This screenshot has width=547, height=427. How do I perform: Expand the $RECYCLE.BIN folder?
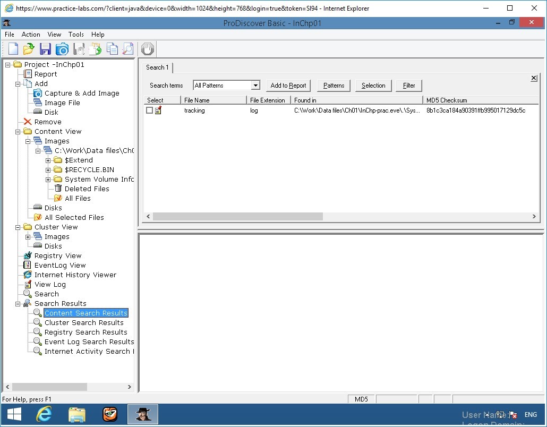coord(48,170)
